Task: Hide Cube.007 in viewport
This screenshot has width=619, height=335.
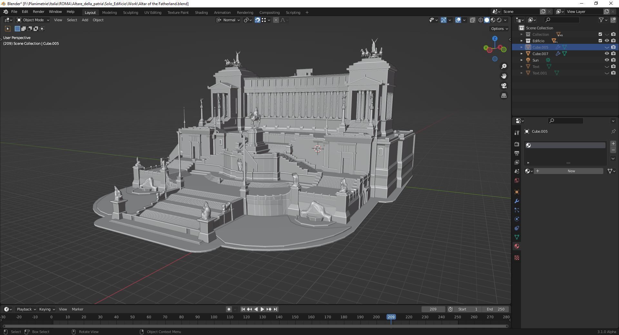Action: 607,54
